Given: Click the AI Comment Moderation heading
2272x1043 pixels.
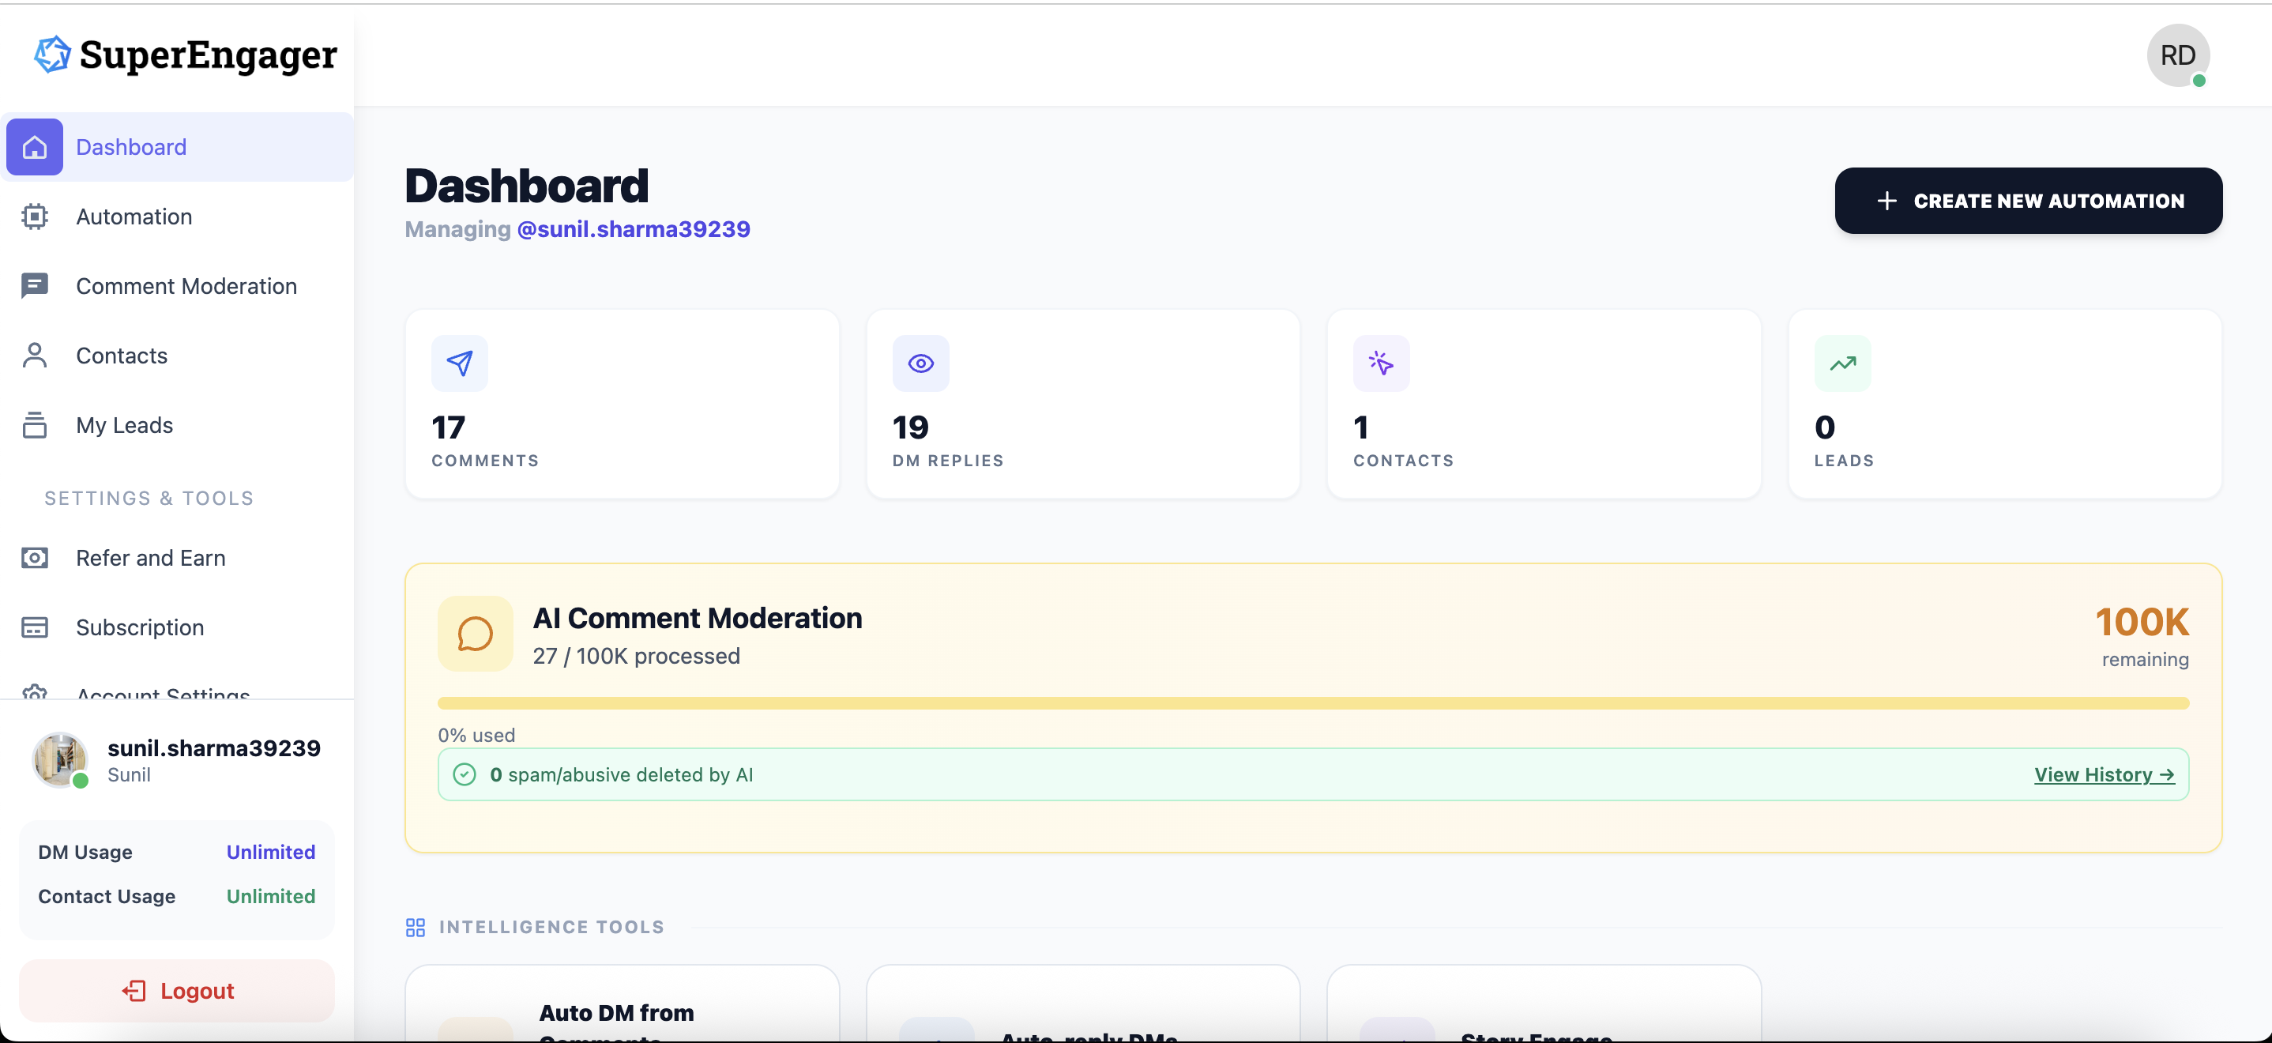Looking at the screenshot, I should [698, 619].
